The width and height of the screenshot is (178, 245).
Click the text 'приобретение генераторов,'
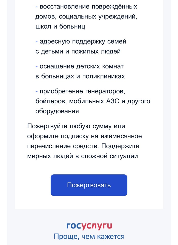pos(82,92)
